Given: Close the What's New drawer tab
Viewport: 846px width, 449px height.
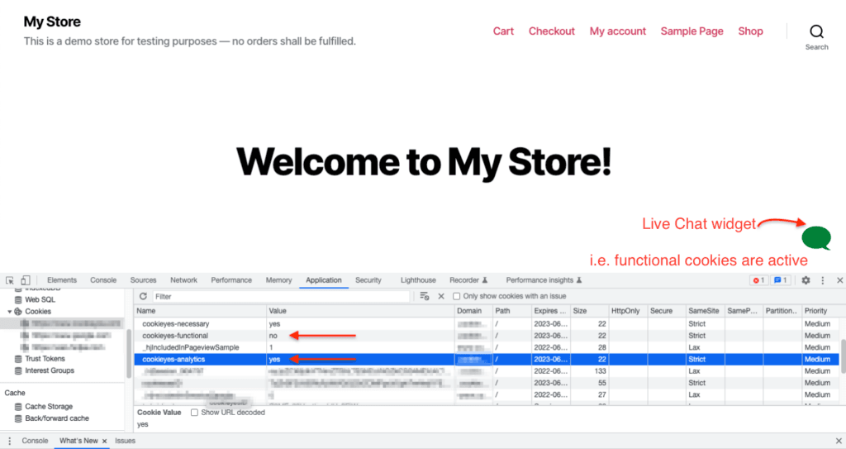Looking at the screenshot, I should point(105,442).
